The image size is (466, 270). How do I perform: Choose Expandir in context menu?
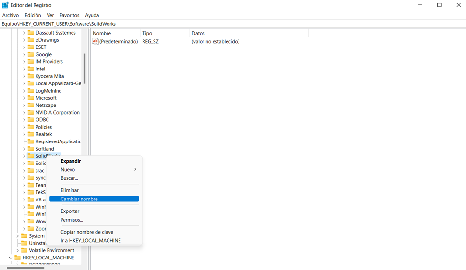pos(94,161)
